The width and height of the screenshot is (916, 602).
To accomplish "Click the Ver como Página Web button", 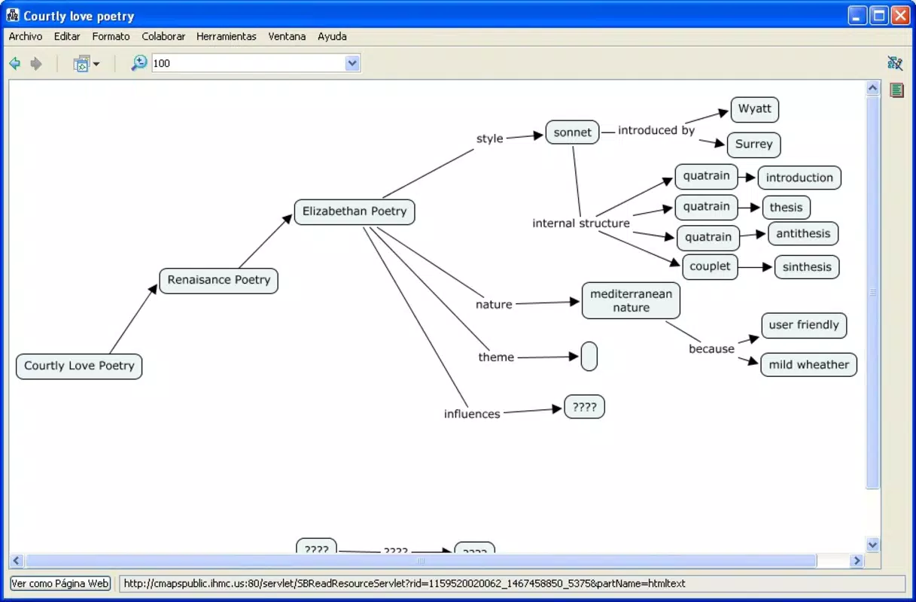I will point(60,583).
